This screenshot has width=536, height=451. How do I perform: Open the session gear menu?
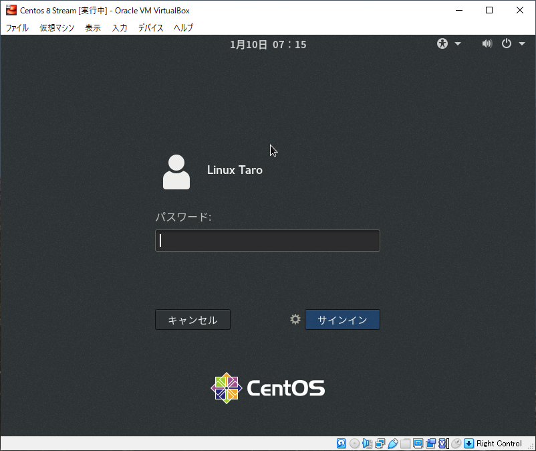pos(295,319)
